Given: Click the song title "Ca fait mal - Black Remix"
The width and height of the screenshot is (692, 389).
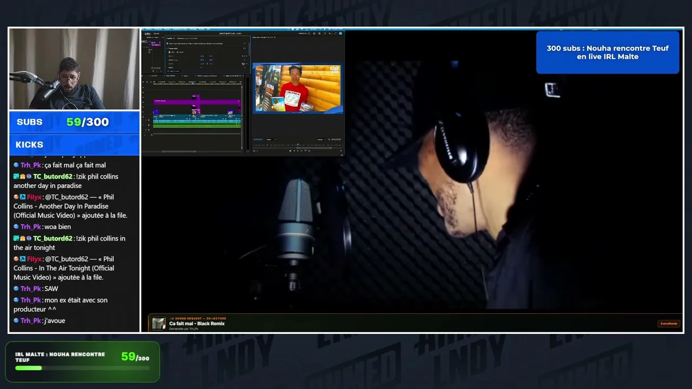Looking at the screenshot, I should 197,324.
